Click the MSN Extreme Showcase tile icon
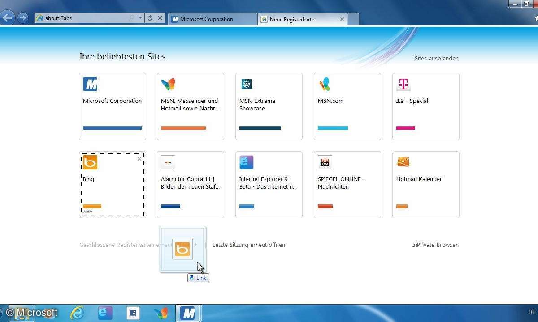 (247, 84)
